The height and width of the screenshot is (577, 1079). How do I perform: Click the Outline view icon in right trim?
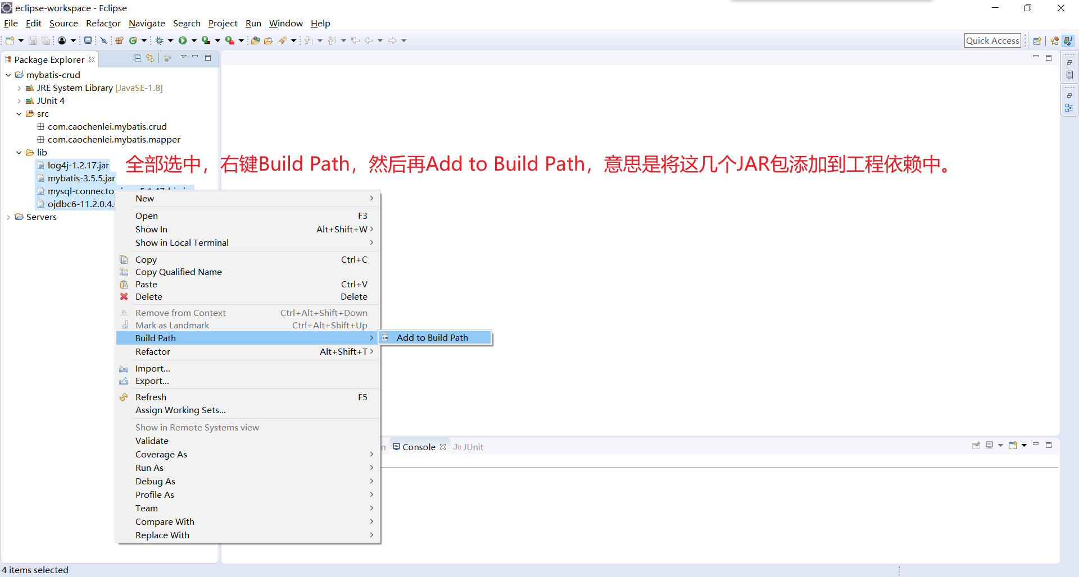1069,108
